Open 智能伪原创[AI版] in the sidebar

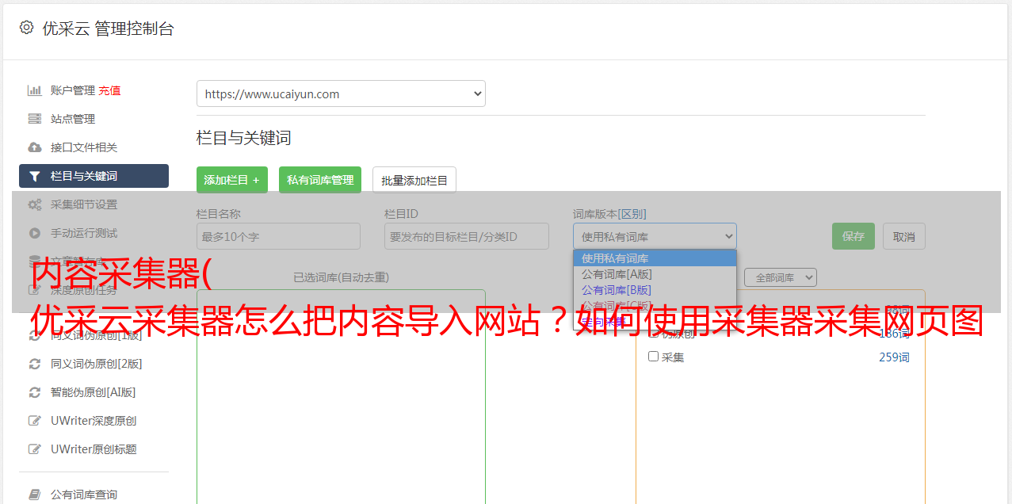(x=94, y=392)
